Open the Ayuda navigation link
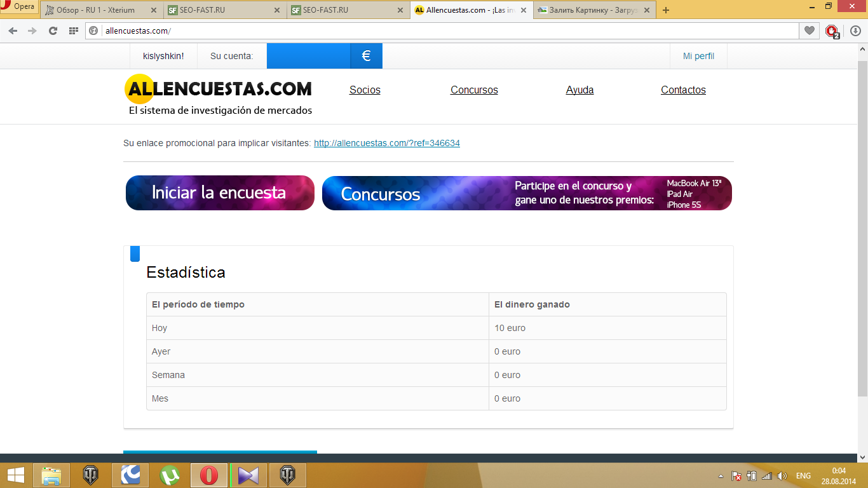 point(580,90)
